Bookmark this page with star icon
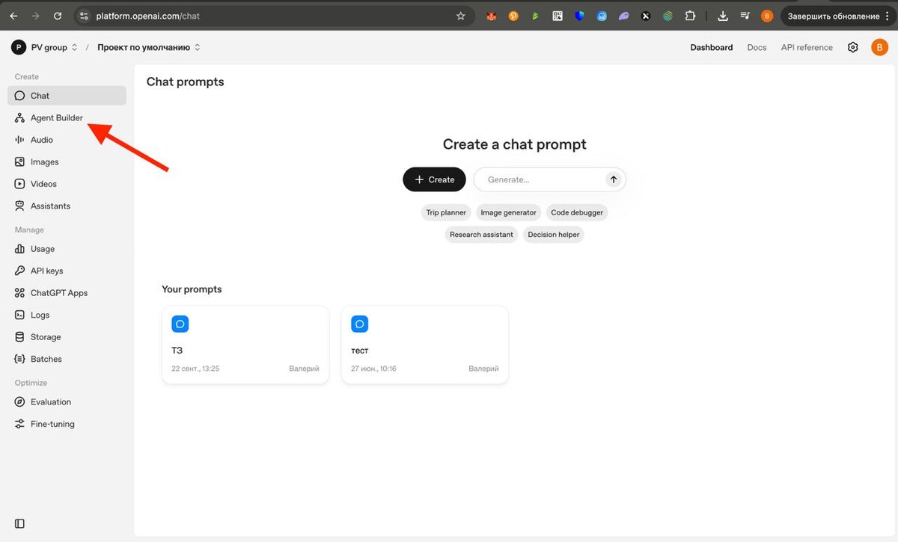The image size is (898, 542). [460, 16]
